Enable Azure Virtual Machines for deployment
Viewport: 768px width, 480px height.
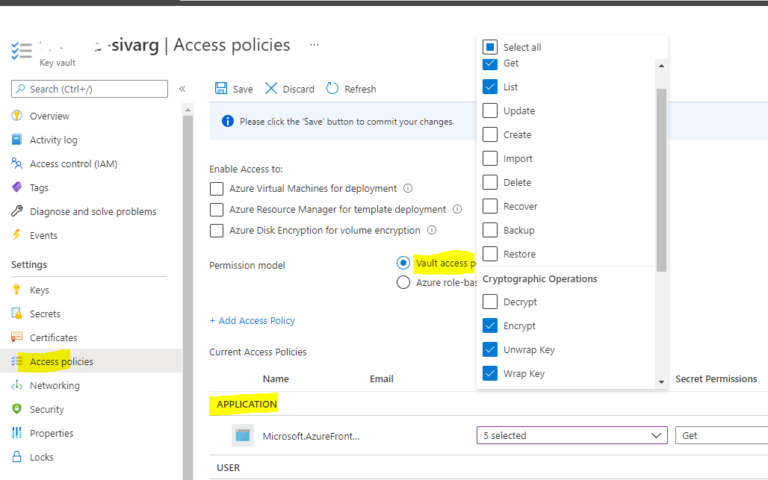click(x=217, y=189)
